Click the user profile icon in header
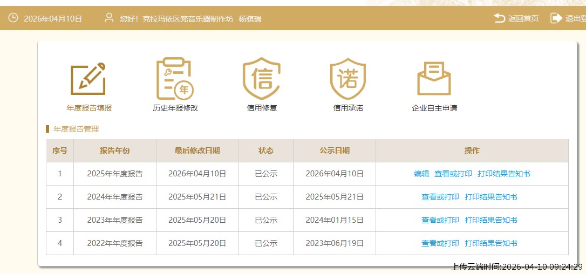Screen dimensions: 586x274 point(109,18)
